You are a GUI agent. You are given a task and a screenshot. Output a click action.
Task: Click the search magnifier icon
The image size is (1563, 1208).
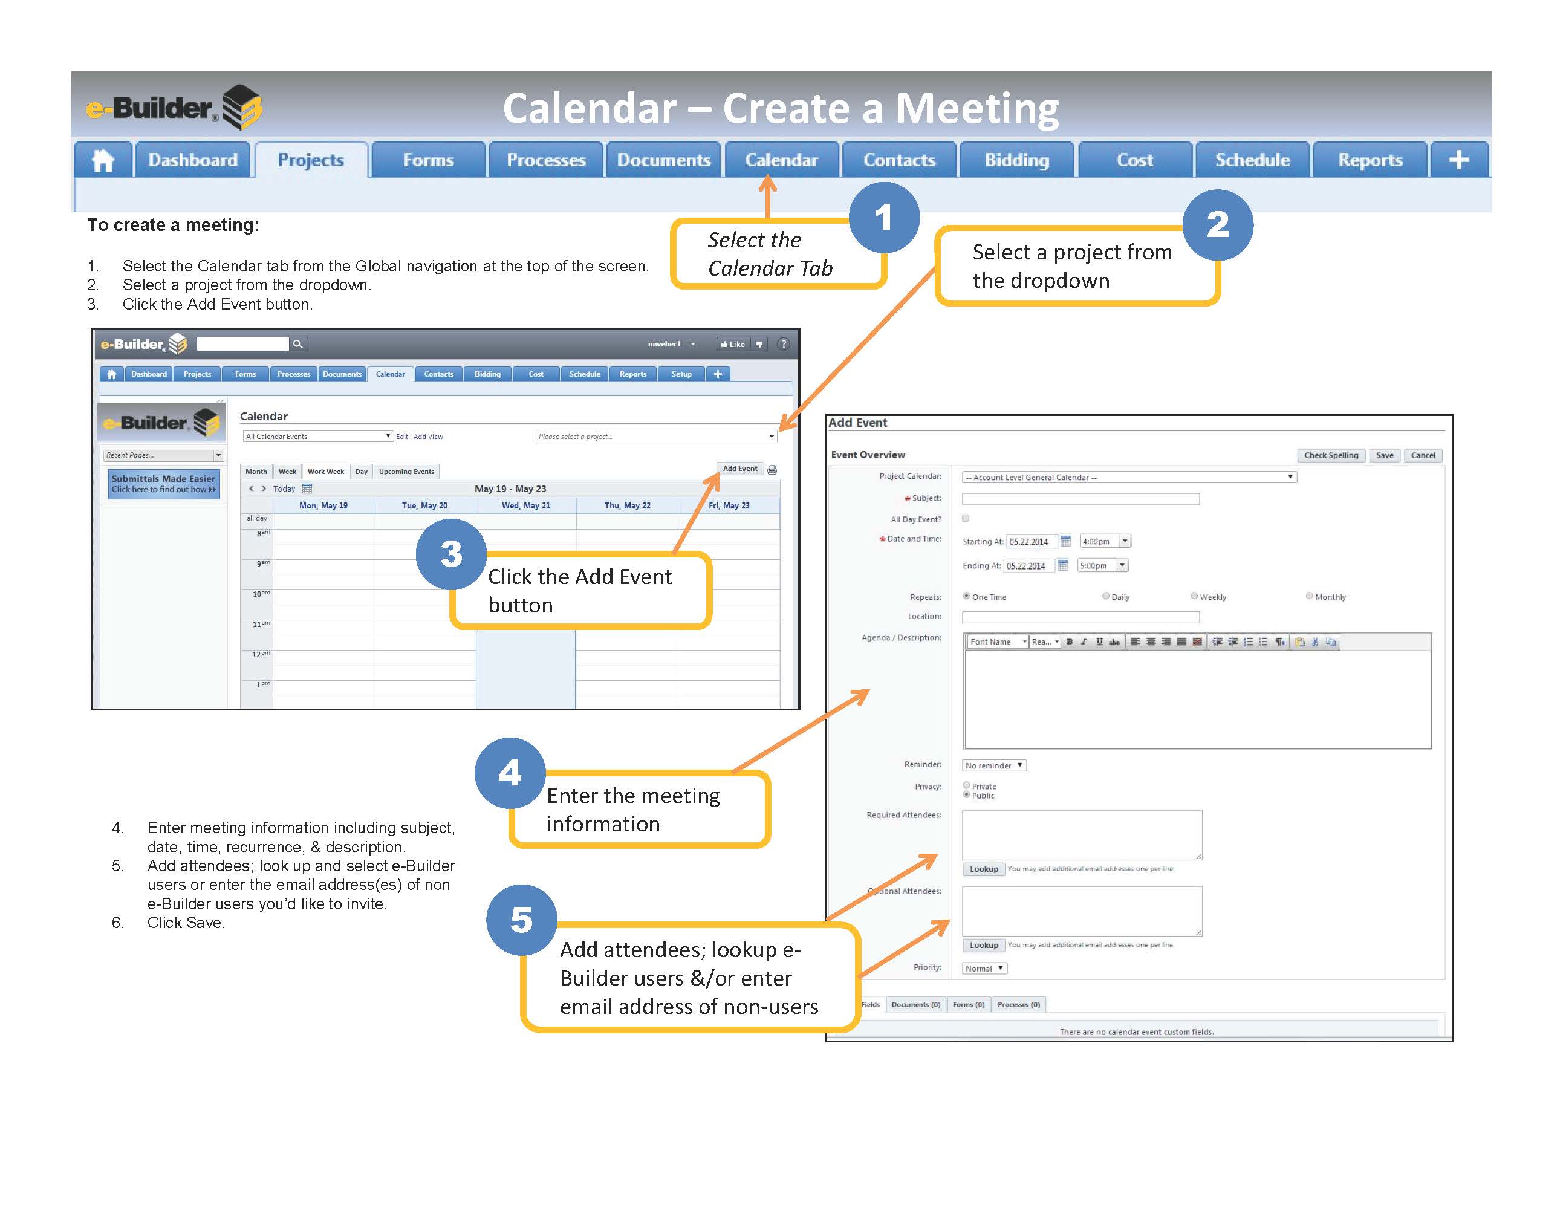click(x=297, y=344)
